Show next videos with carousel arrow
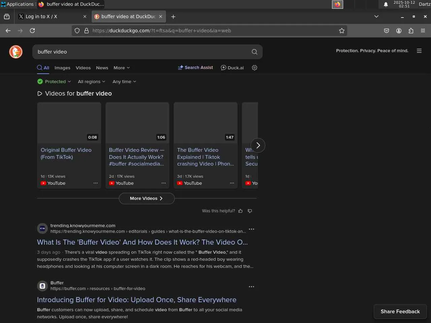431x323 pixels. pos(258,145)
